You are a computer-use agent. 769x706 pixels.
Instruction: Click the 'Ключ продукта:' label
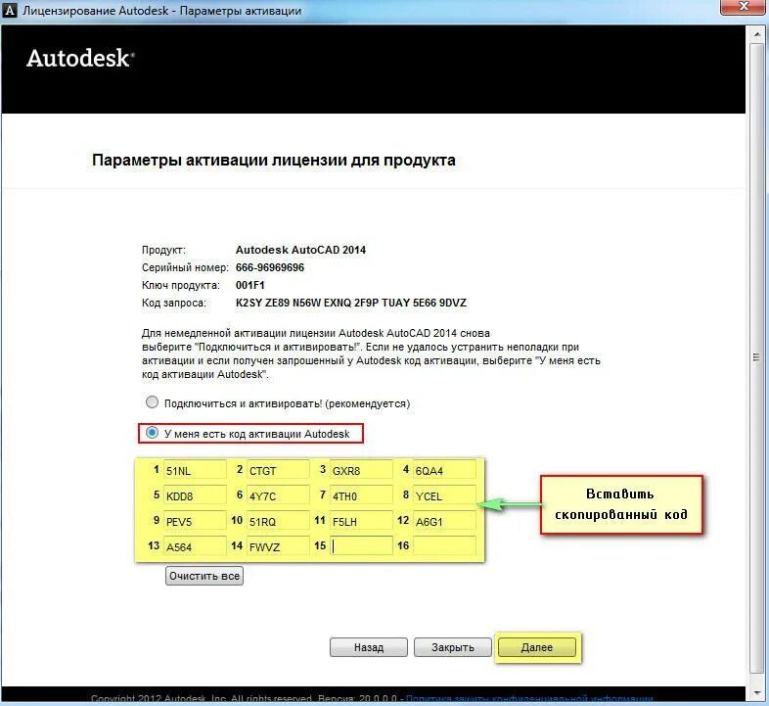coord(180,285)
